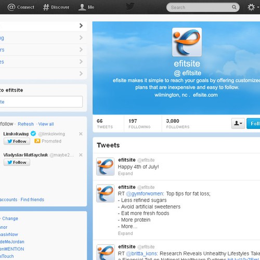Click the first chevron in left profile menu
Screen dimensions: 260x260
pyautogui.click(x=81, y=25)
